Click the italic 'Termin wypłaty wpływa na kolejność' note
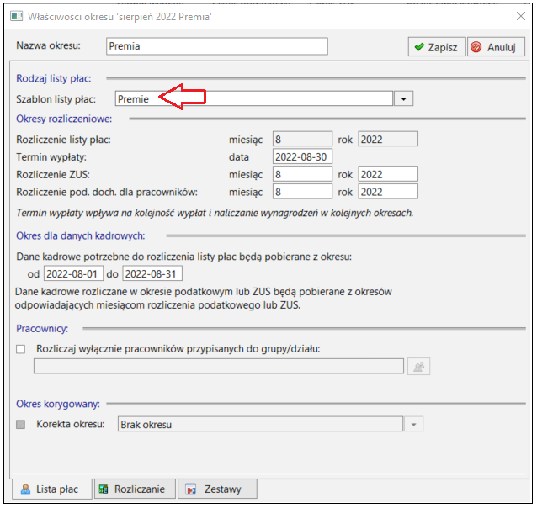Image resolution: width=537 pixels, height=508 pixels. (x=215, y=213)
